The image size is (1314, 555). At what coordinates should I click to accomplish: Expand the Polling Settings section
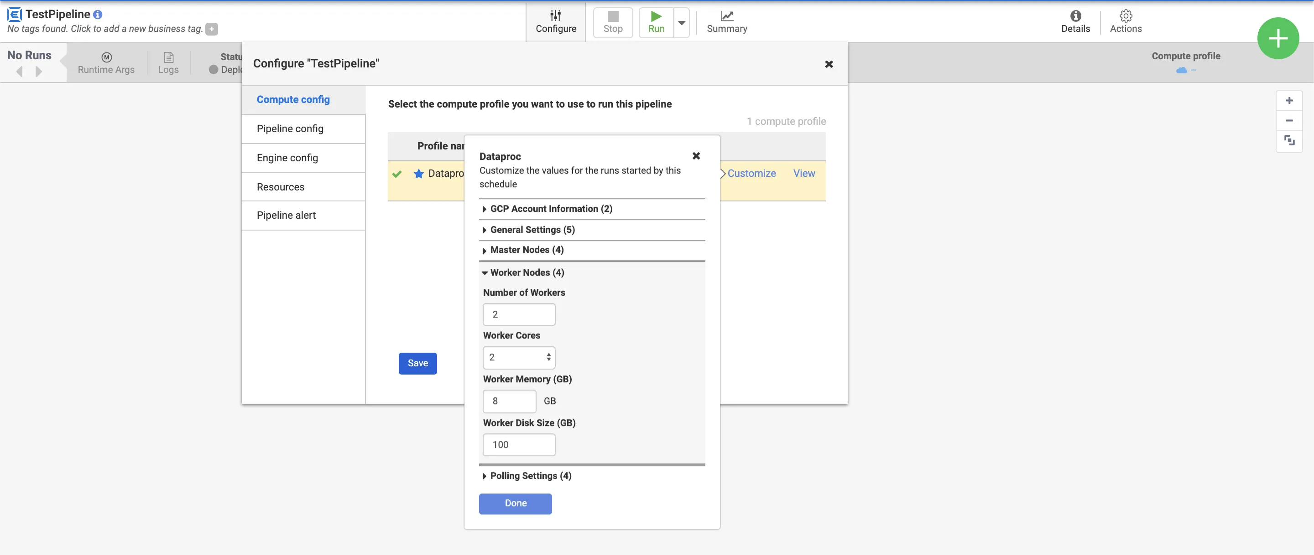point(530,476)
